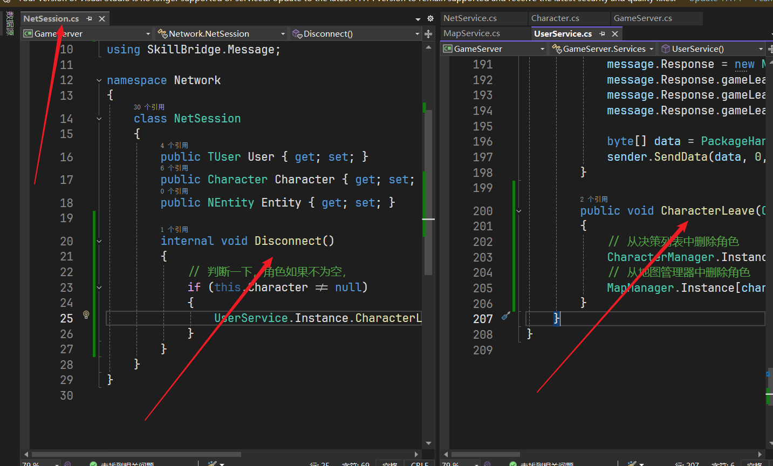Pin the UserService.cs tab
Screen dimensions: 773x466
point(603,34)
